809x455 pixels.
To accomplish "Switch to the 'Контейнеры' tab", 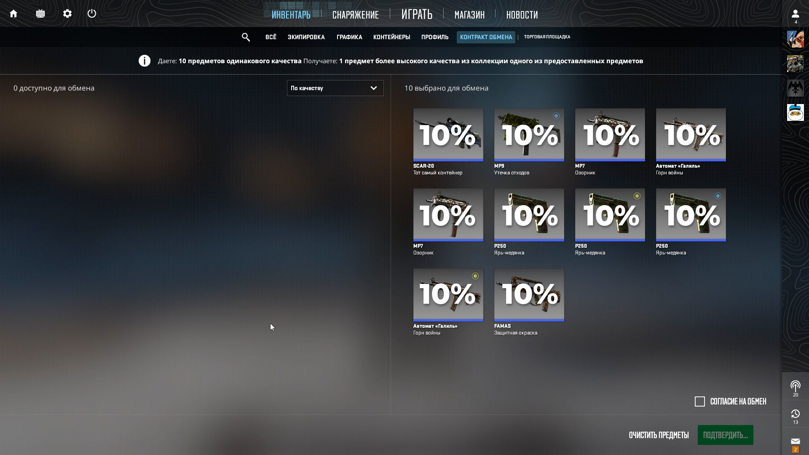I will (391, 37).
